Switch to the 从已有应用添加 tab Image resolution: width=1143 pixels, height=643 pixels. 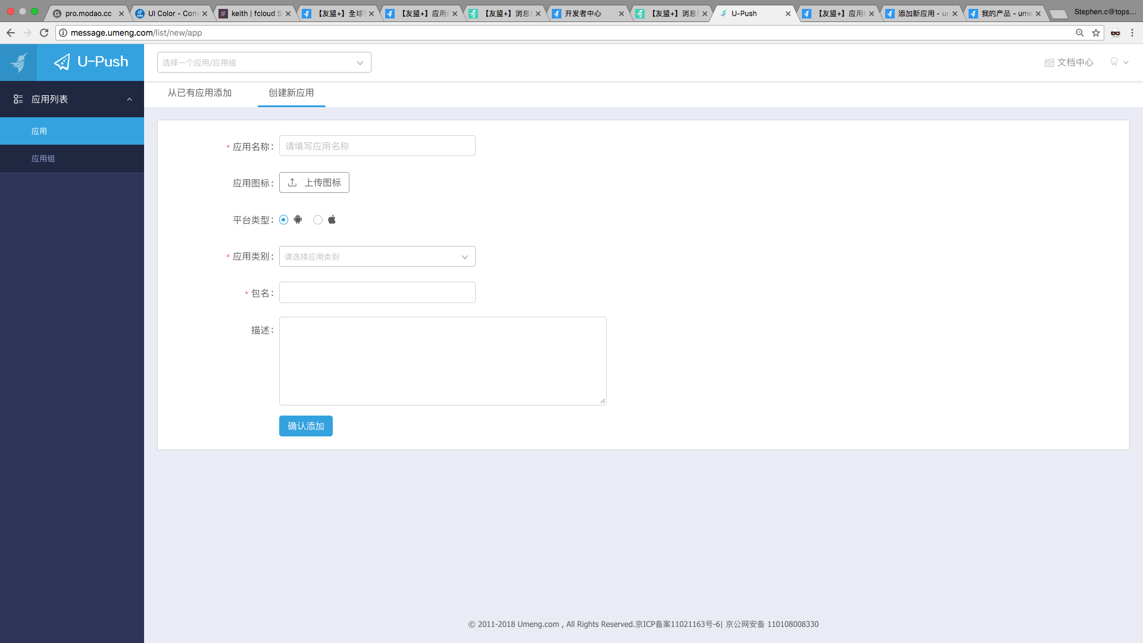pyautogui.click(x=199, y=93)
